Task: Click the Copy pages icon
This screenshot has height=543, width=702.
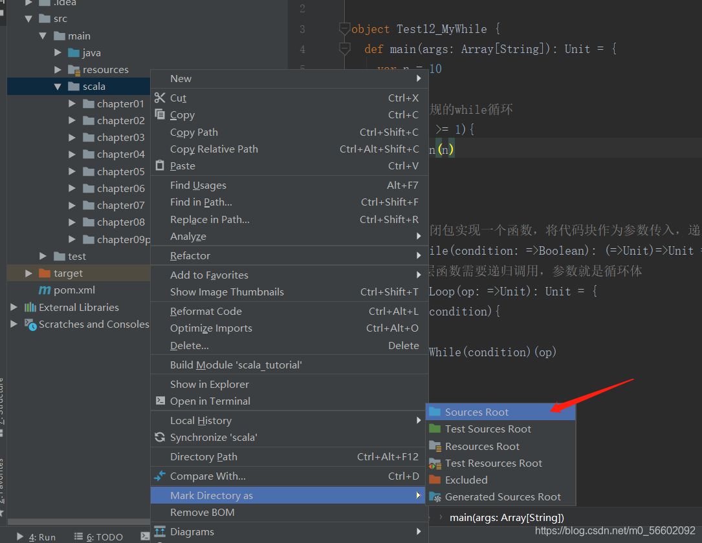Action: [160, 114]
